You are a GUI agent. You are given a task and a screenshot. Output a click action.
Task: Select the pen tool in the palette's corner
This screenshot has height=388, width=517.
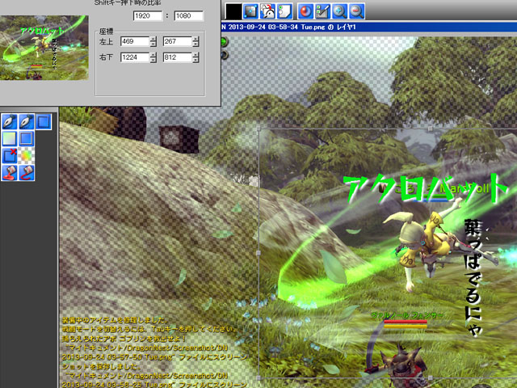coord(10,121)
